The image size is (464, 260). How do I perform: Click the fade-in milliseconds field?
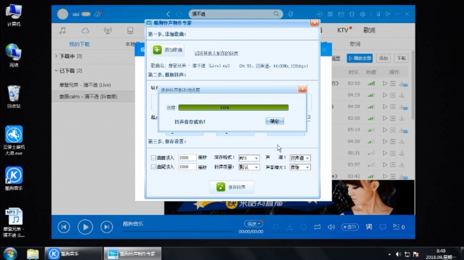click(187, 158)
